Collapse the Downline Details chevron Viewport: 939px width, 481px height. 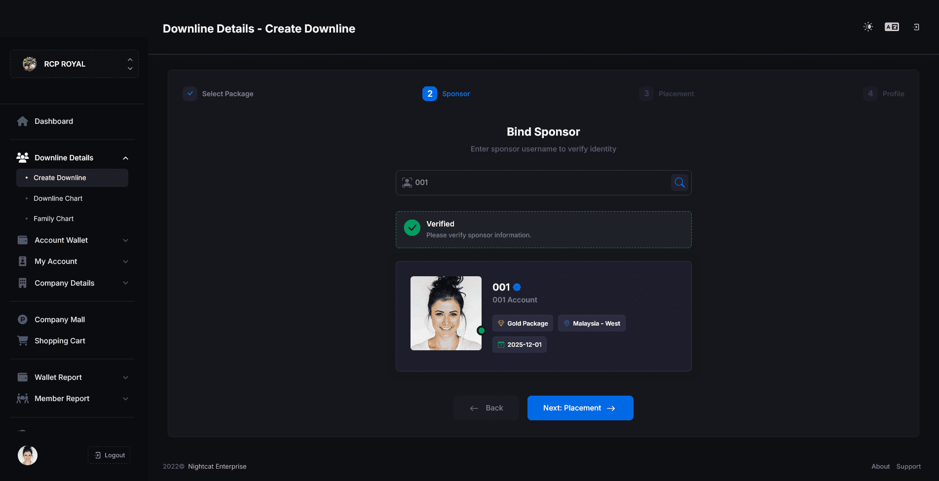click(125, 158)
